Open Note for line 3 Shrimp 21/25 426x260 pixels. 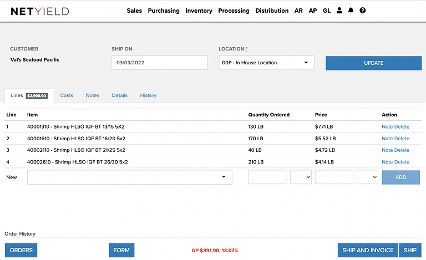tap(387, 150)
